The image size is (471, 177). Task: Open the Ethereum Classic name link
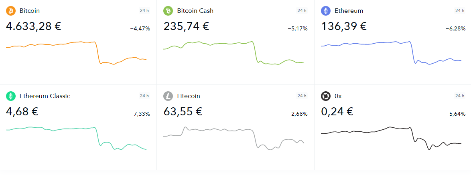pyautogui.click(x=45, y=96)
